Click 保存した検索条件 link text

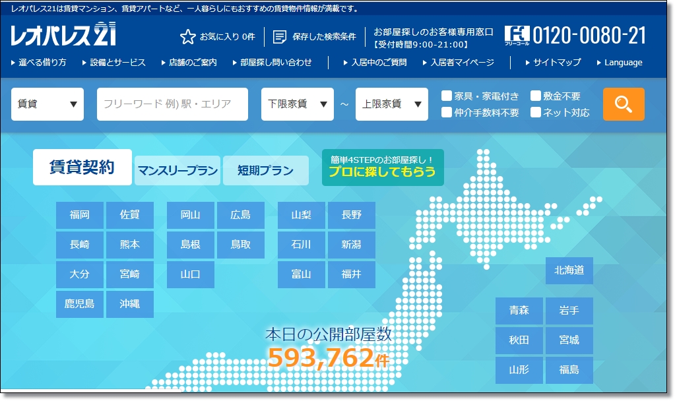(324, 37)
